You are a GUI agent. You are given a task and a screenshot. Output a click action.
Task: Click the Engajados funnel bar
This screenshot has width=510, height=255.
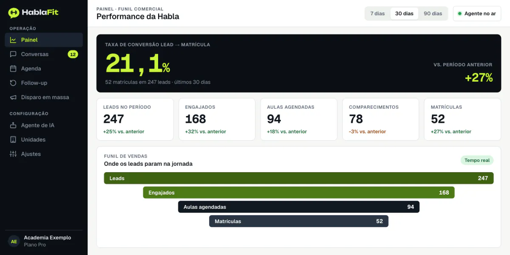(299, 193)
